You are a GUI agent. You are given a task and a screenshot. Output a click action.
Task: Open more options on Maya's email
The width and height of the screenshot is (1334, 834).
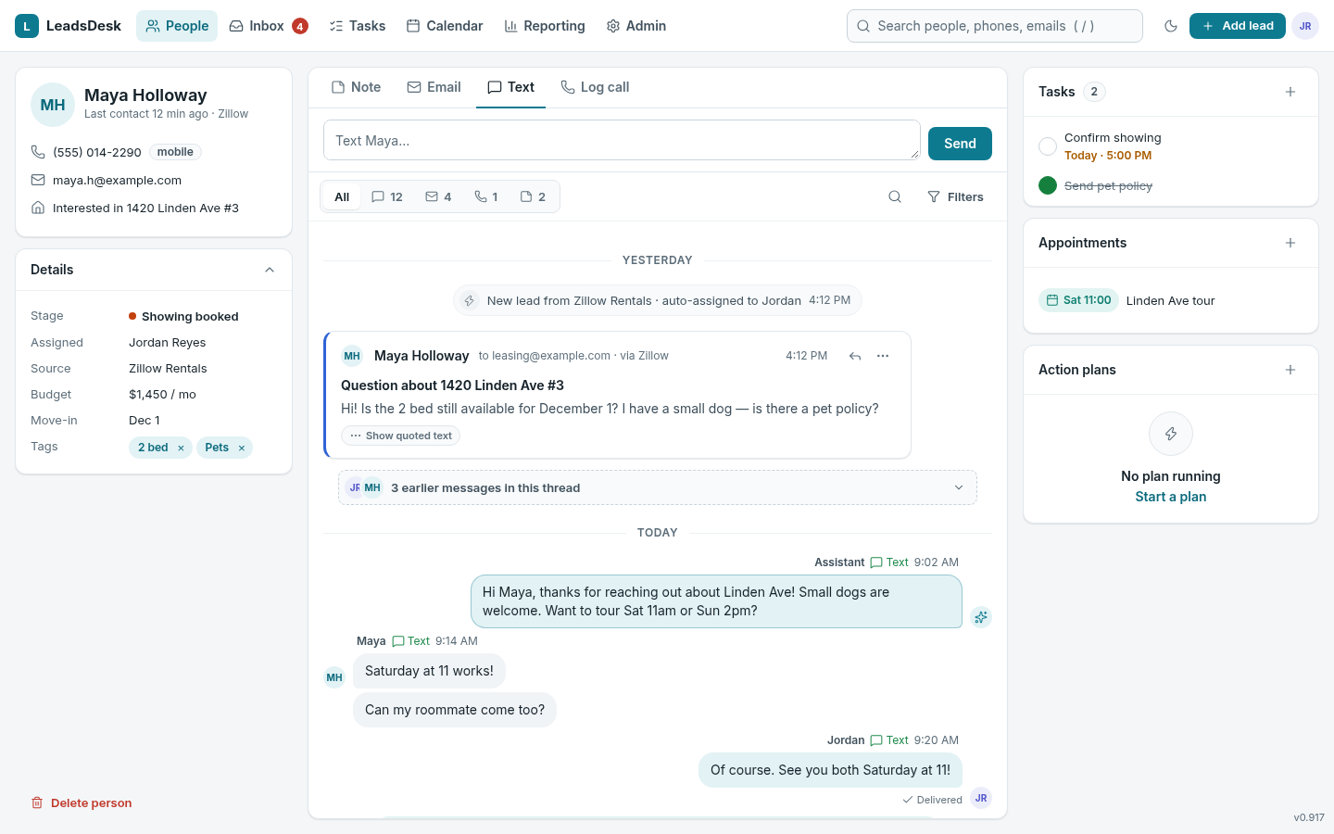click(883, 356)
